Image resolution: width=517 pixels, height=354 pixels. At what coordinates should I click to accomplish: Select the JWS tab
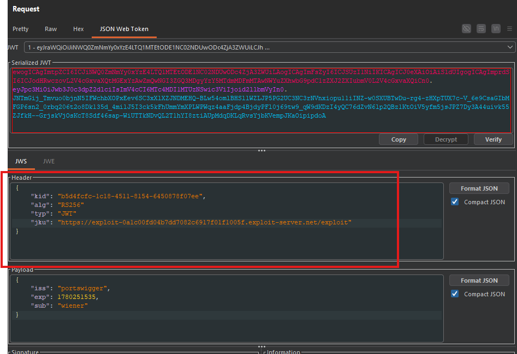pos(21,161)
